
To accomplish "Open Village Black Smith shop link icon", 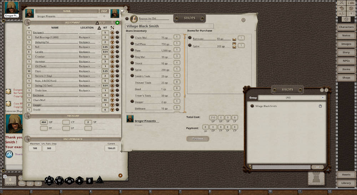I will (252, 106).
